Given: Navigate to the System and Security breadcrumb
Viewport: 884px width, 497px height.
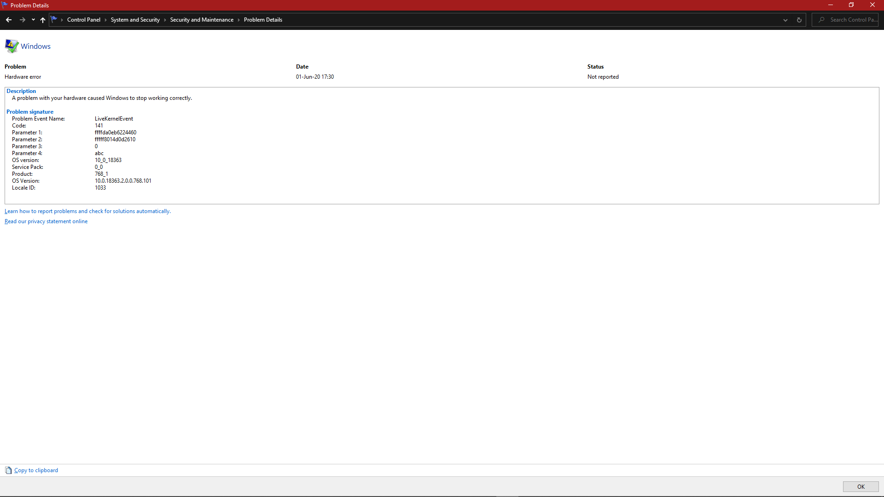Looking at the screenshot, I should (x=135, y=20).
